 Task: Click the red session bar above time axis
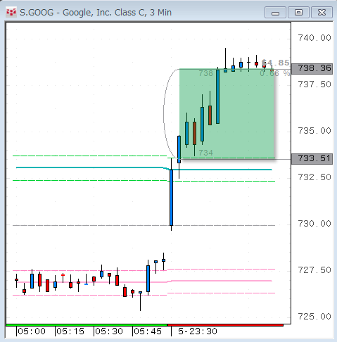pyautogui.click(x=225, y=325)
